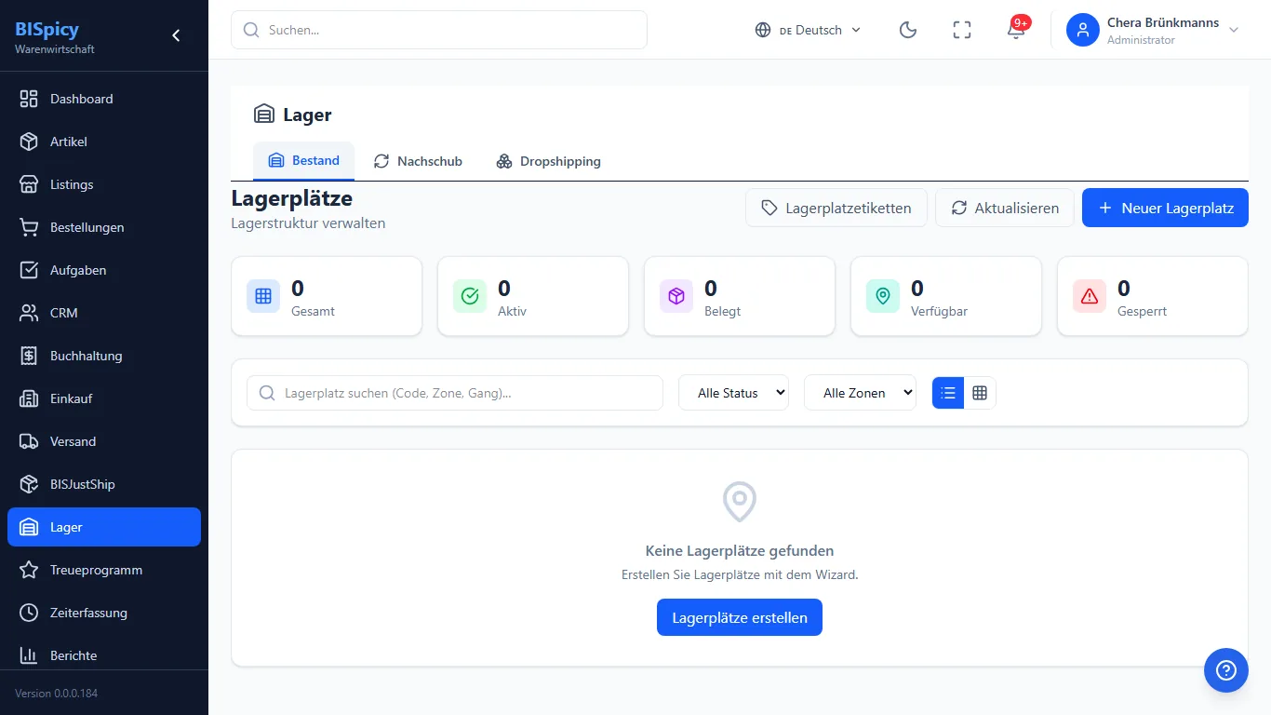The image size is (1271, 715).
Task: Toggle dark mode with the moon icon
Action: pyautogui.click(x=908, y=30)
